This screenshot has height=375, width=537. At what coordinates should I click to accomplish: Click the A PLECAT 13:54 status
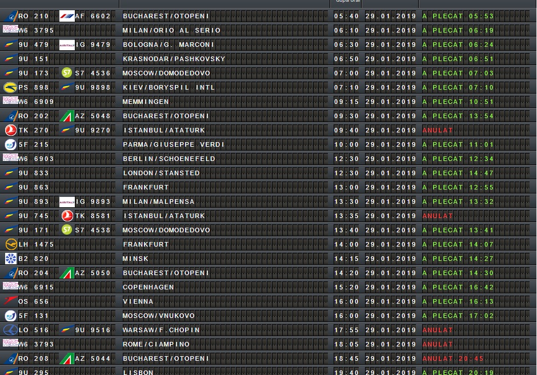(x=458, y=116)
